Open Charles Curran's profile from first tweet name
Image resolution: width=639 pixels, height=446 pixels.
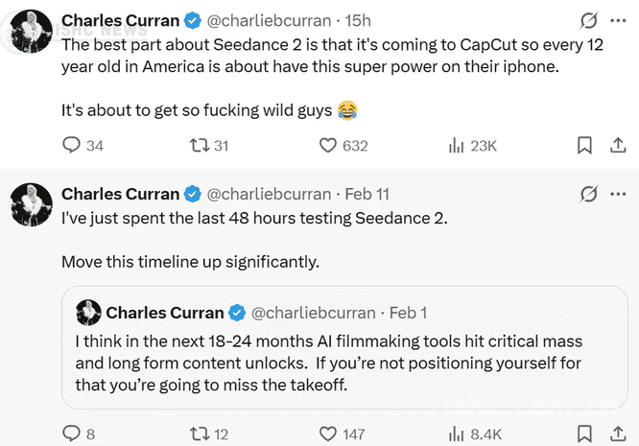pyautogui.click(x=120, y=21)
